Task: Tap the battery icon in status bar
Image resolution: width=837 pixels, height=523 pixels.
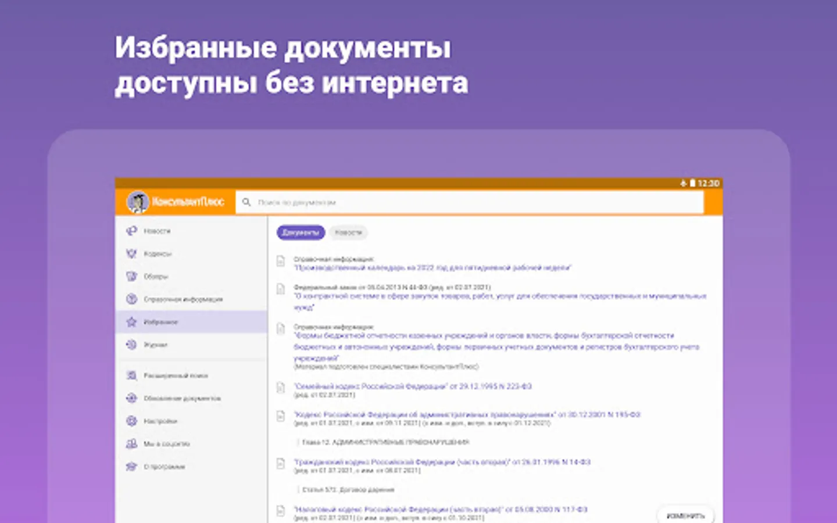Action: click(x=692, y=183)
